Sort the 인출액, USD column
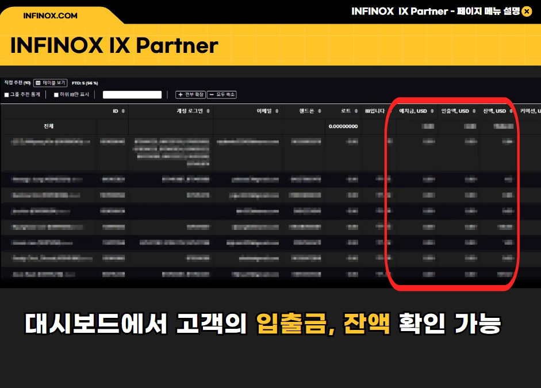 (x=474, y=111)
